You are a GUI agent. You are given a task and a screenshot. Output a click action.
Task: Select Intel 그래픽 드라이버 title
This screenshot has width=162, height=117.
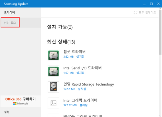tap(80, 100)
